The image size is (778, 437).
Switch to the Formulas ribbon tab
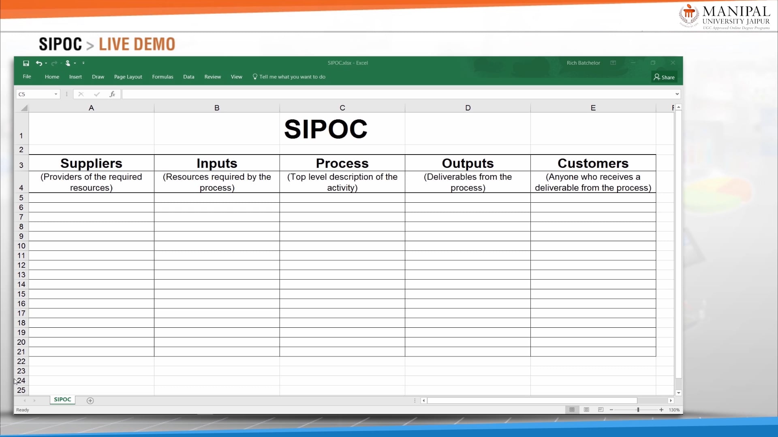pos(162,76)
